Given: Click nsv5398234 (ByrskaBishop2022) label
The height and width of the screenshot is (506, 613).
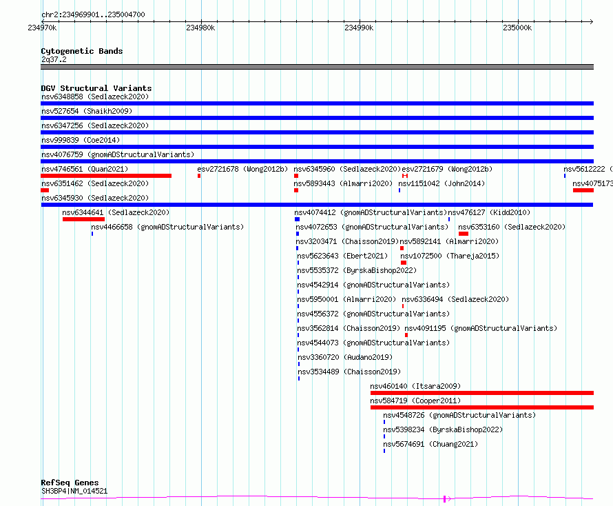Looking at the screenshot, I should pyautogui.click(x=443, y=429).
